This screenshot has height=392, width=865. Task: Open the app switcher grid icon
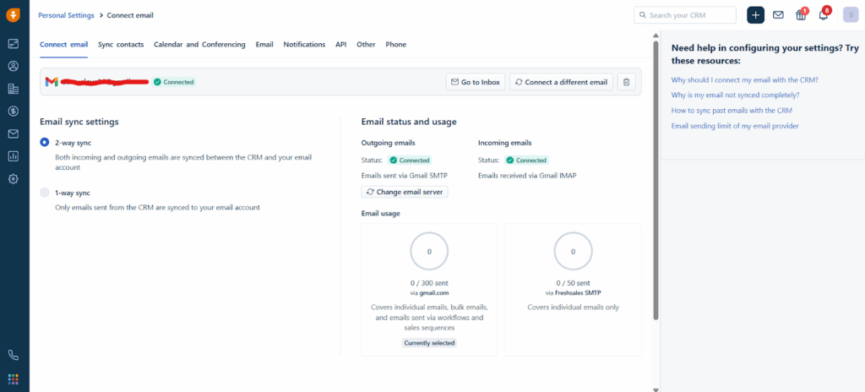pos(14,378)
